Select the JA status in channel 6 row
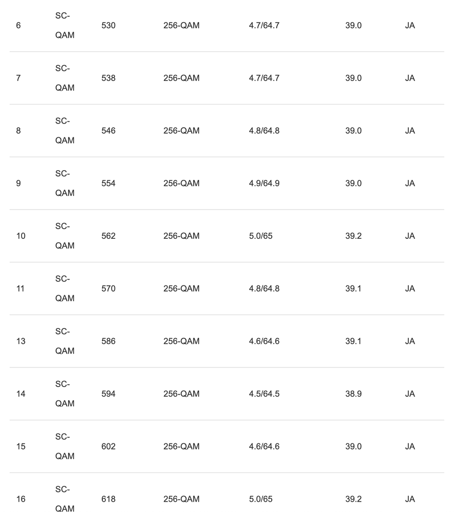The height and width of the screenshot is (512, 461). tap(410, 25)
